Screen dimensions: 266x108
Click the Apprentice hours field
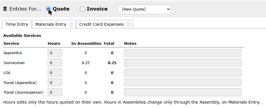pos(55,53)
